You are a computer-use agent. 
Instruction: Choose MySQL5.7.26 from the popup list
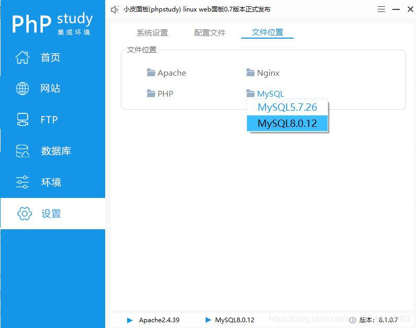click(x=287, y=108)
